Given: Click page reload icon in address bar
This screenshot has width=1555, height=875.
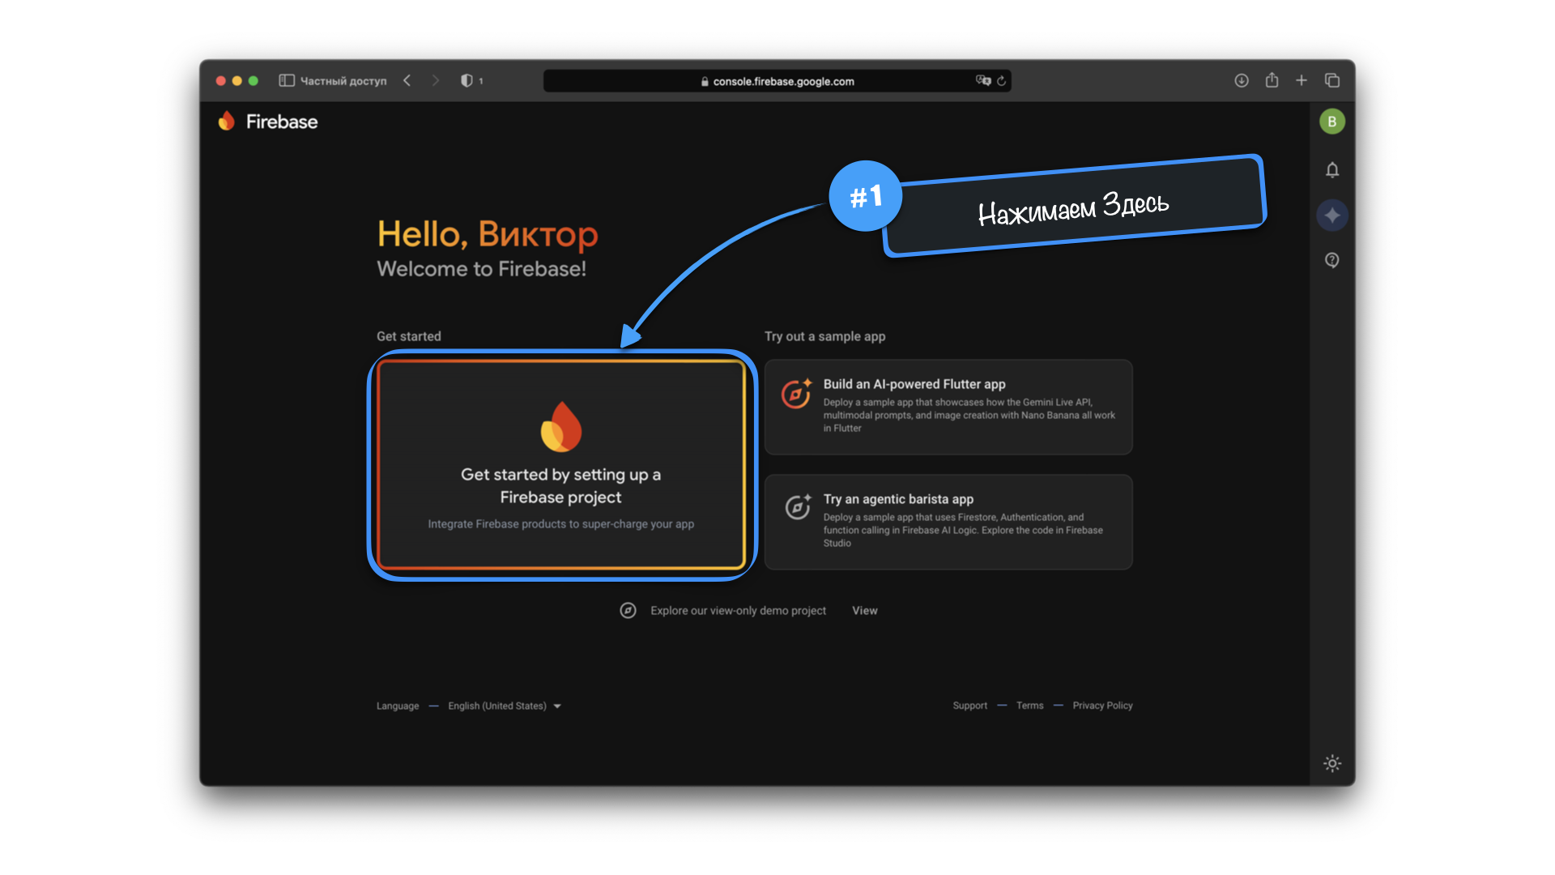Looking at the screenshot, I should (x=1002, y=81).
